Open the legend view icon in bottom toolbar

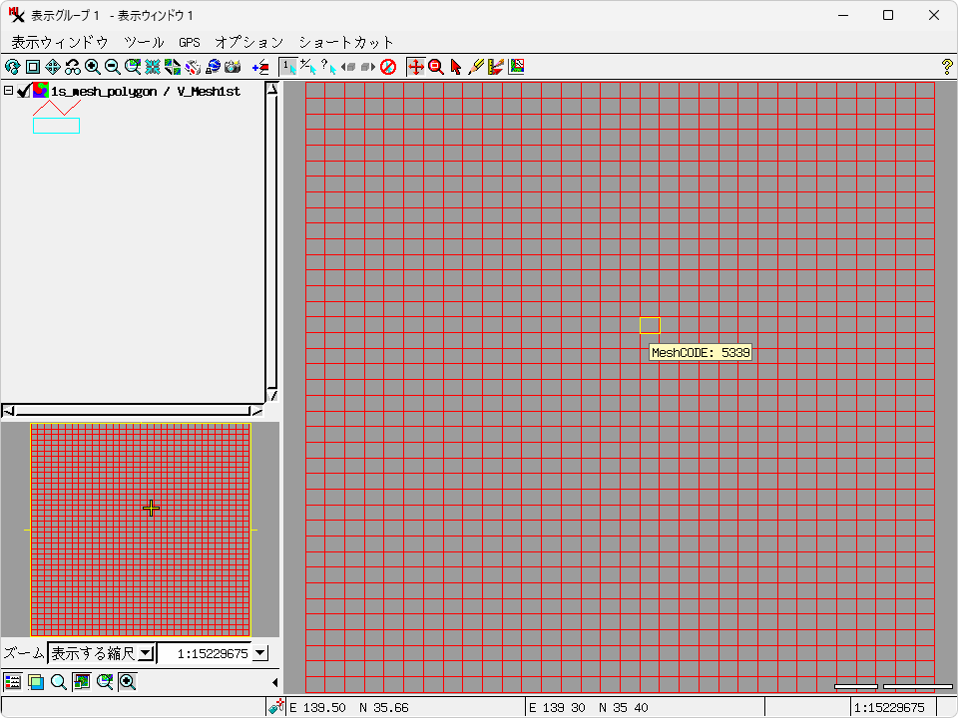click(x=13, y=682)
